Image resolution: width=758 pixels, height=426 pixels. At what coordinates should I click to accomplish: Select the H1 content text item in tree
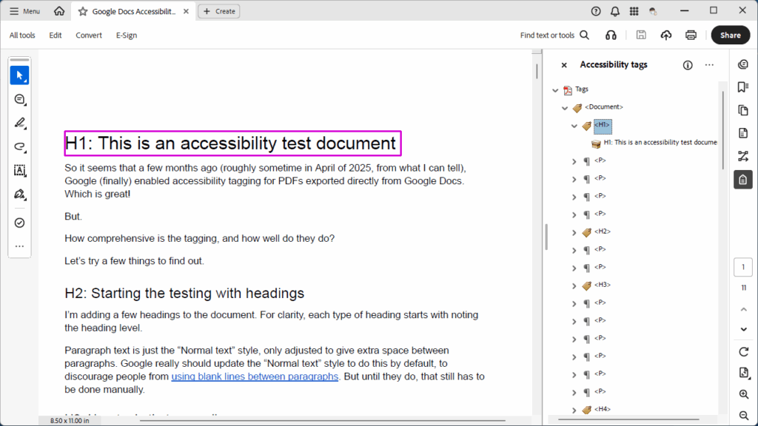click(x=660, y=143)
